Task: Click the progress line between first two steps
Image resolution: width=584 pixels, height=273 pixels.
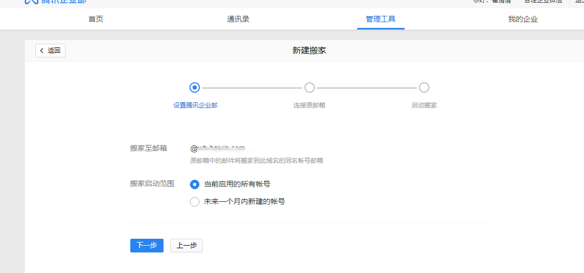Action: pyautogui.click(x=252, y=87)
